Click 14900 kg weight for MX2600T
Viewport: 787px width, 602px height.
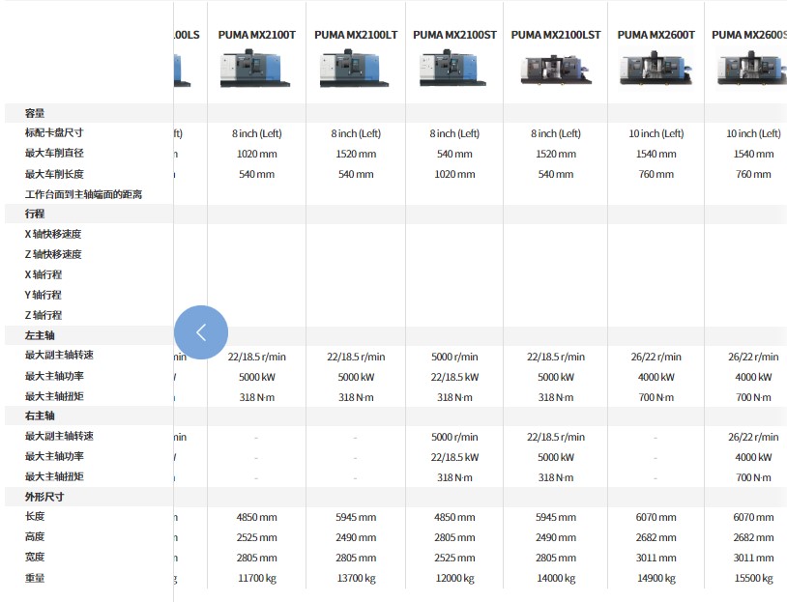coord(656,579)
